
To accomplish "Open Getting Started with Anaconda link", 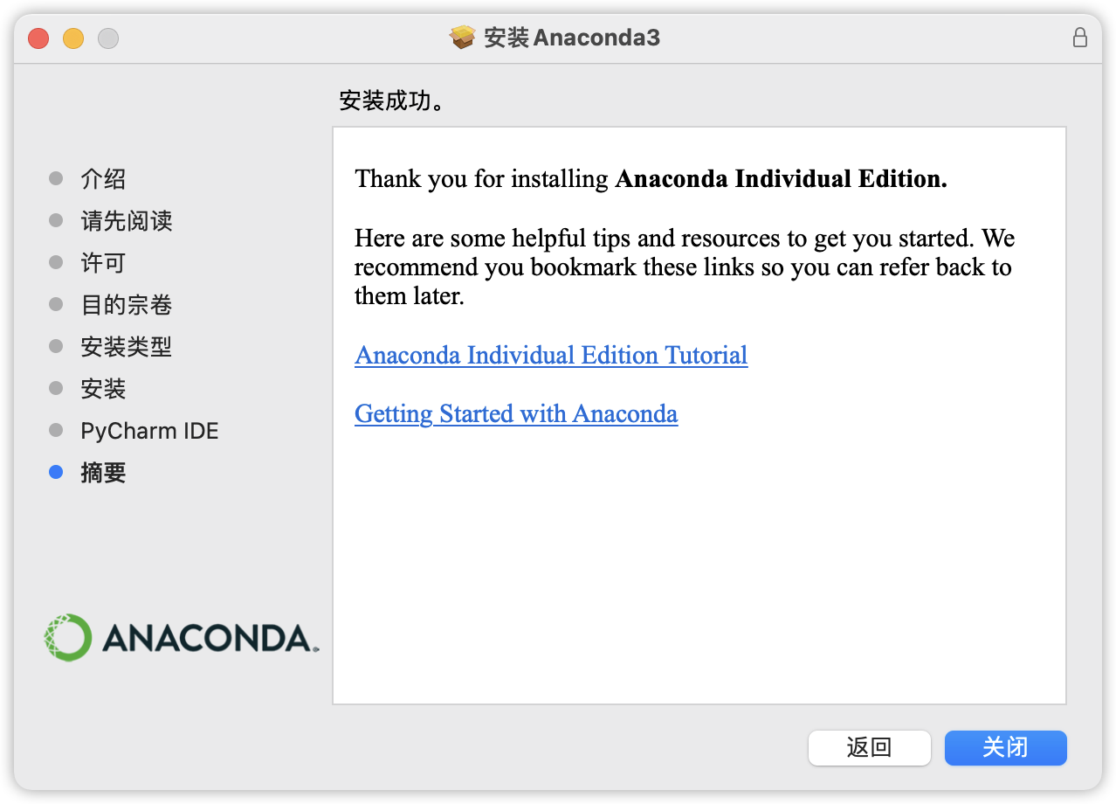I will (516, 414).
